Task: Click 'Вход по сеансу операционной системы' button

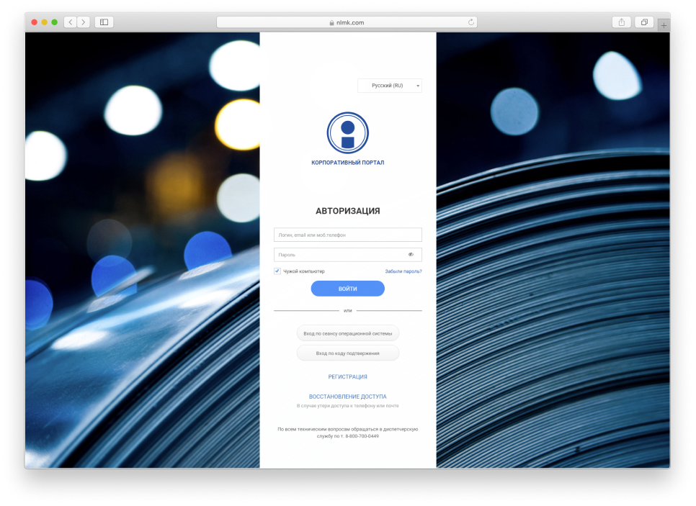Action: click(x=347, y=333)
